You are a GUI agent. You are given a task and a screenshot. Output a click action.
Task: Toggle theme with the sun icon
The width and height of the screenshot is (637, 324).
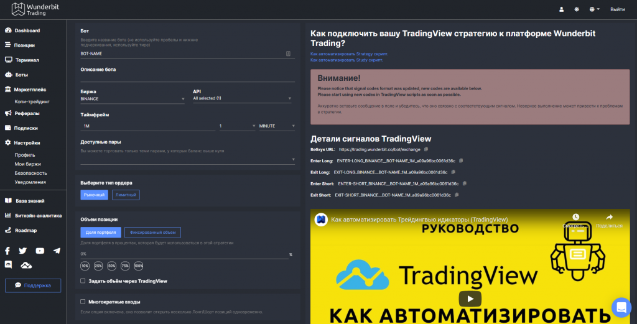point(577,9)
